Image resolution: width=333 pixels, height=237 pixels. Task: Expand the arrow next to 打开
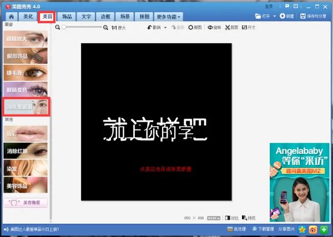(x=274, y=16)
